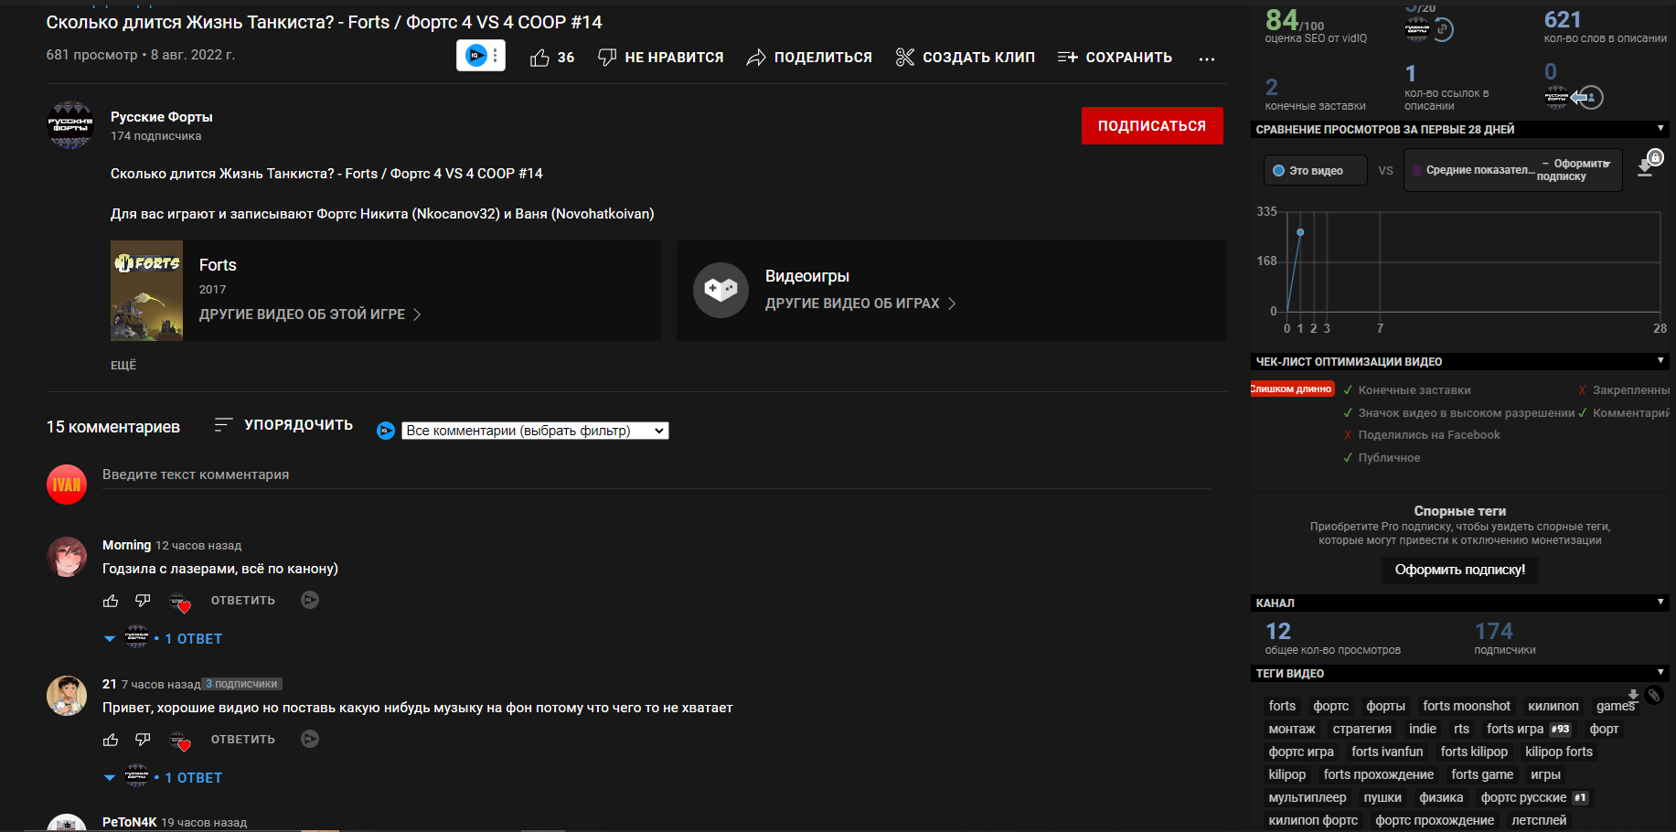
Task: Subscribe with red ПОДПИСАТЬСЯ button
Action: (x=1152, y=126)
